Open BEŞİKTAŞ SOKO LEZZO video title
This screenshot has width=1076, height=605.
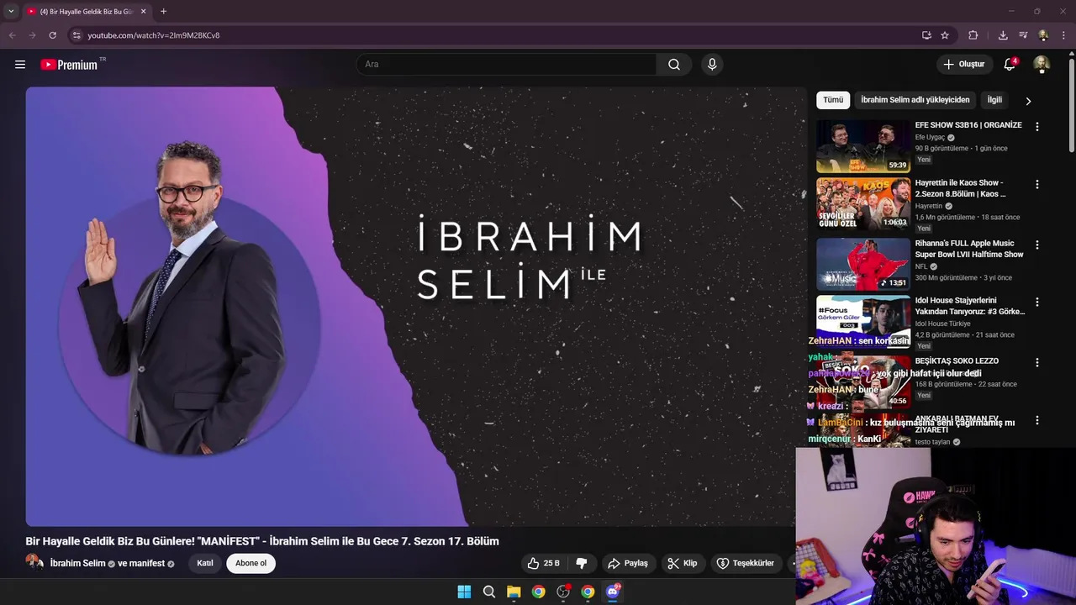click(957, 360)
